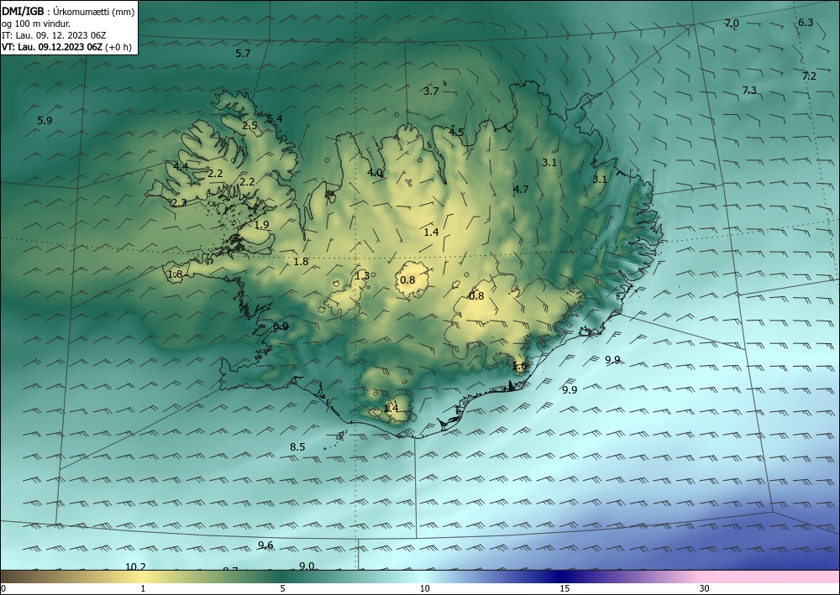The width and height of the screenshot is (840, 595).
Task: Click the 6.0 value label
Action: coord(281,326)
